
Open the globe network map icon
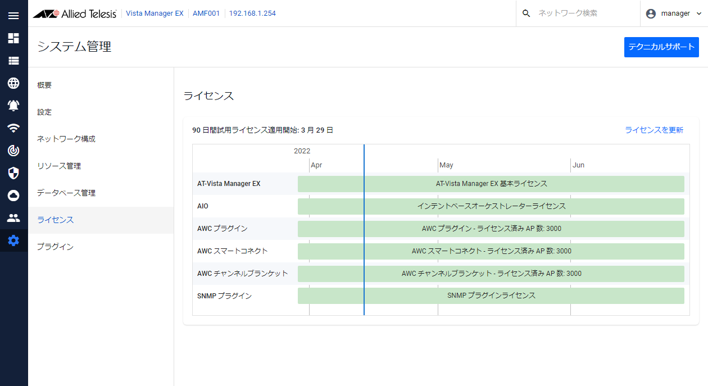(13, 83)
